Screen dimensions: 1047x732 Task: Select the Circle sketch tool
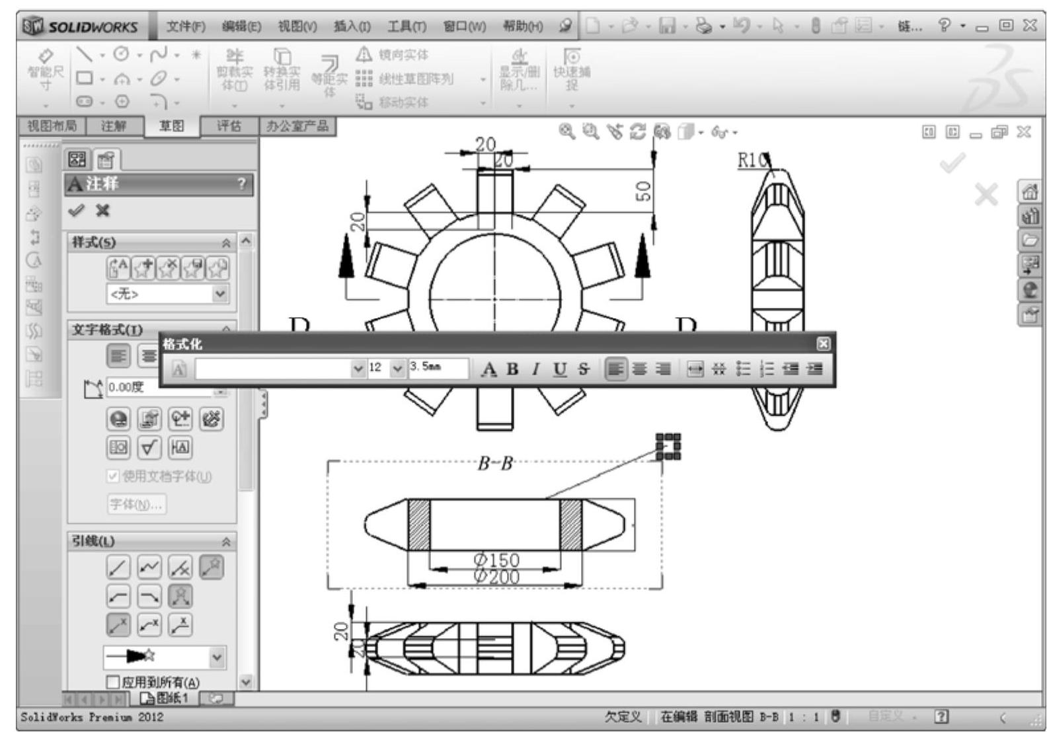tap(122, 54)
